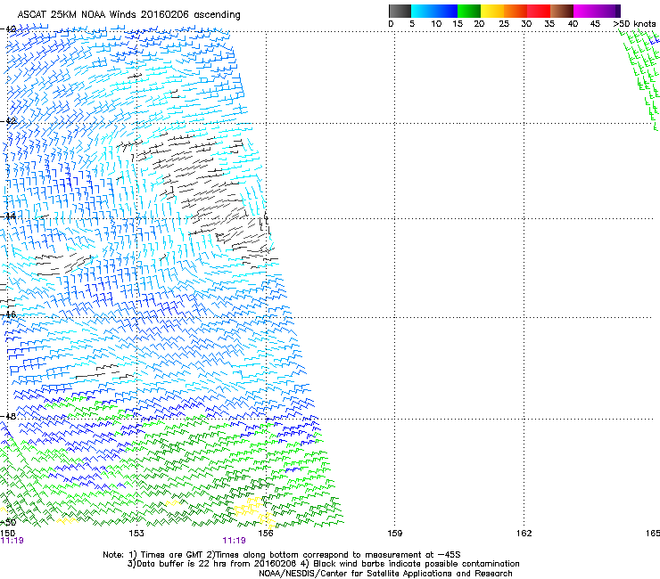Click the orange 25–30 knots color band
Image resolution: width=660 pixels, height=579 pixels.
(516, 11)
